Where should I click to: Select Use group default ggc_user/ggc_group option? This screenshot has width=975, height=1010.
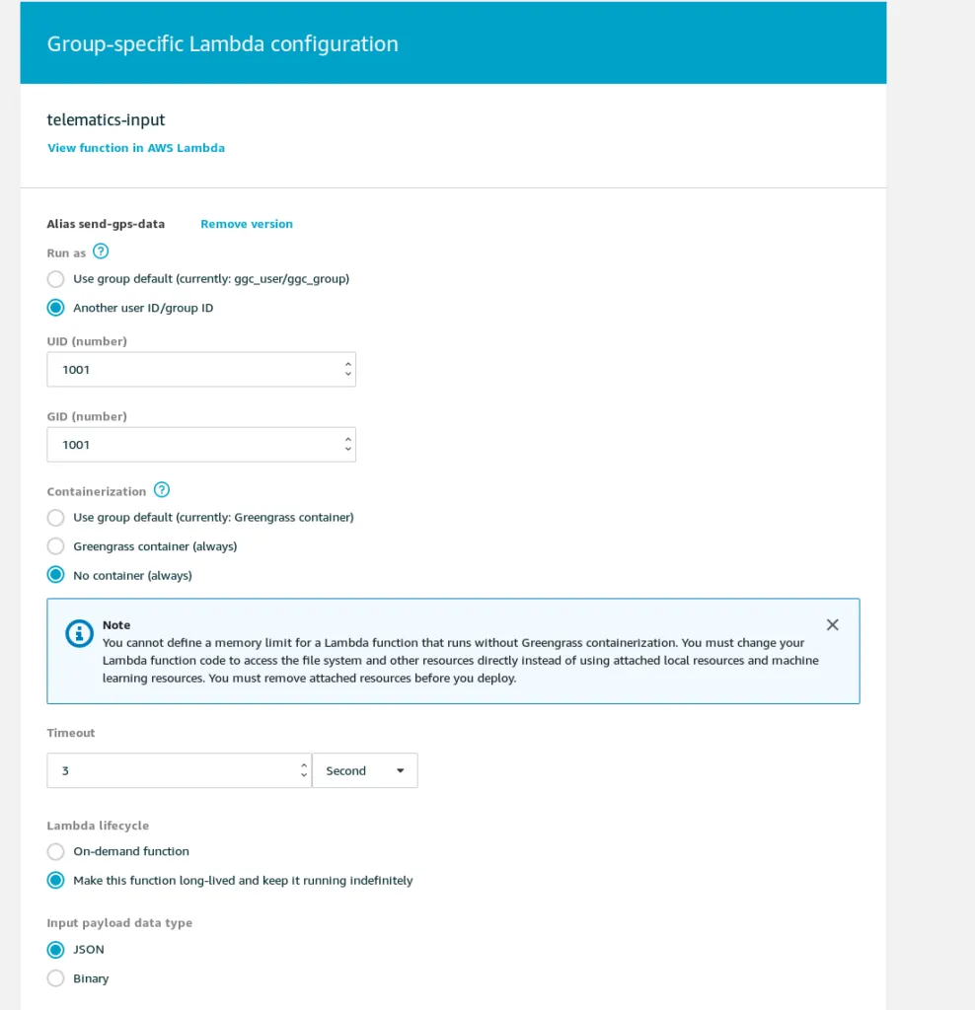tap(56, 279)
